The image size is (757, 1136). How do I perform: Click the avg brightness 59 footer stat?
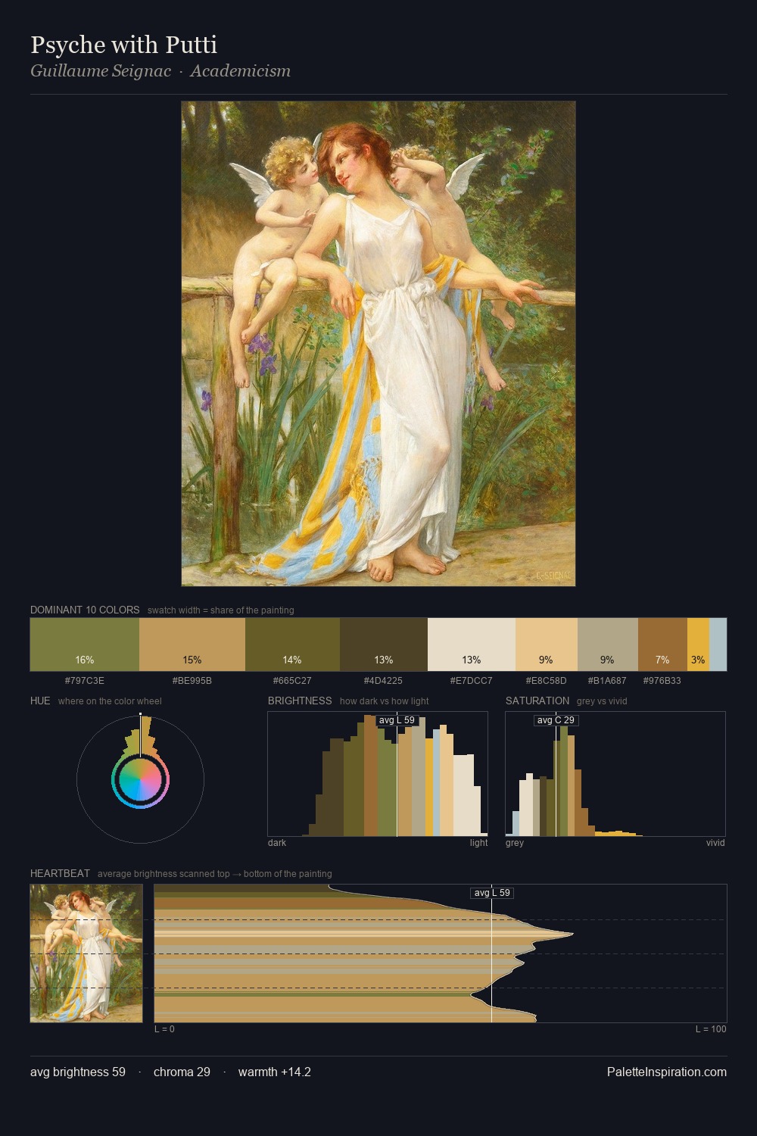[x=78, y=1072]
